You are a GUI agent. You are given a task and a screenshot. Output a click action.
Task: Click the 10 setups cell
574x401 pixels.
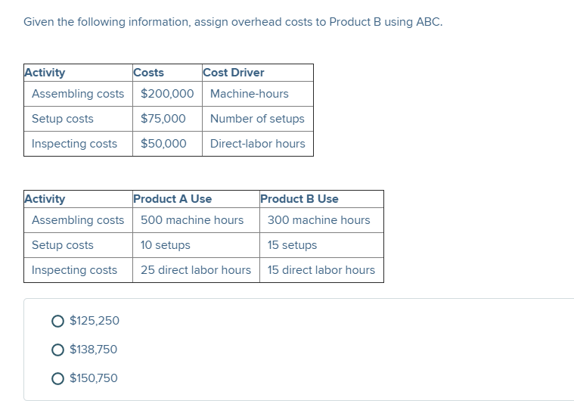[196, 245]
